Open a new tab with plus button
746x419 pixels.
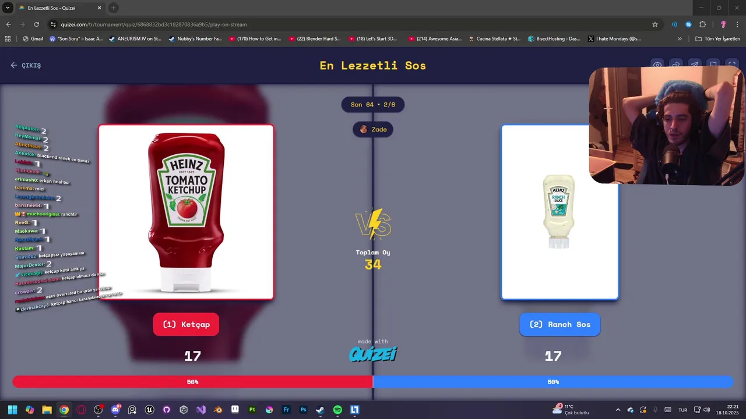pos(113,8)
